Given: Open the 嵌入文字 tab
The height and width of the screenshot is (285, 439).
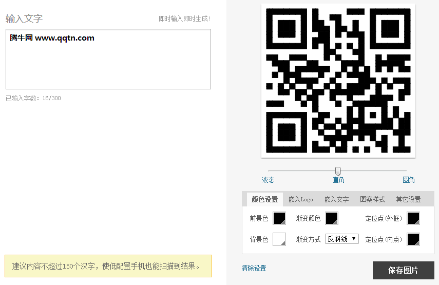Looking at the screenshot, I should pyautogui.click(x=336, y=199).
